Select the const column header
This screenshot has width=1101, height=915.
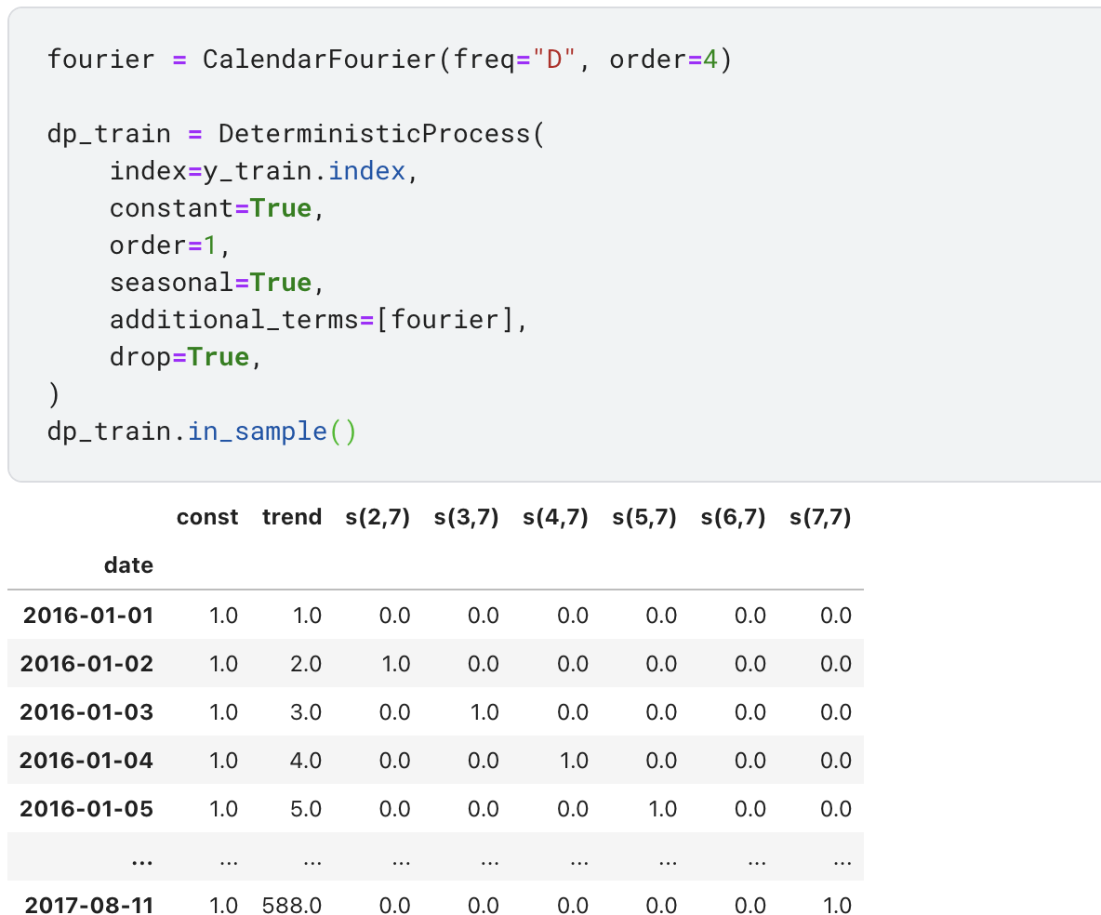[x=207, y=517]
